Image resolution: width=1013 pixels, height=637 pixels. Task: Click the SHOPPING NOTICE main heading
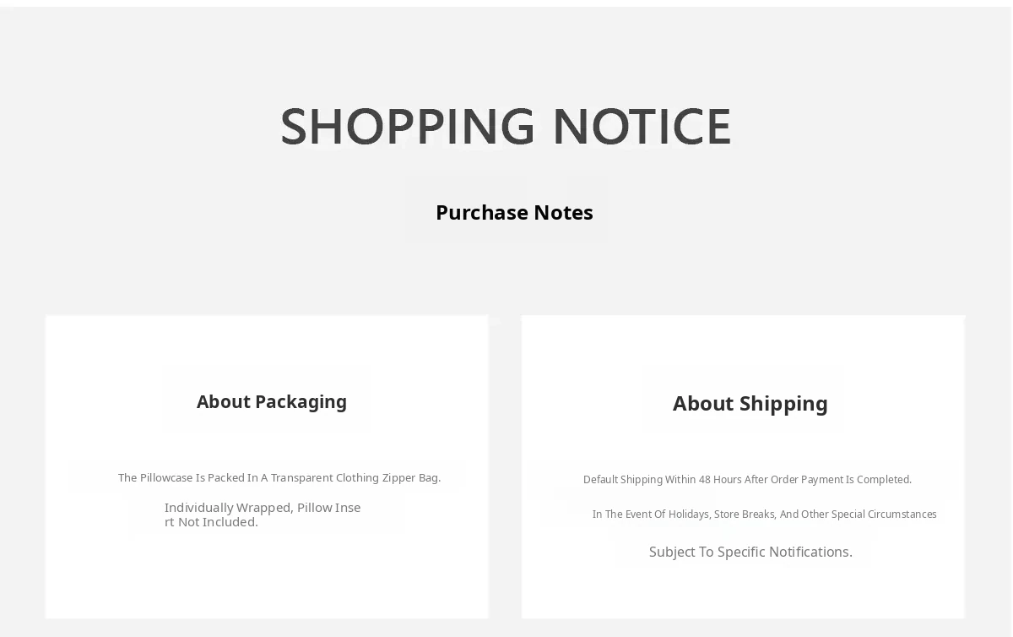click(x=506, y=127)
